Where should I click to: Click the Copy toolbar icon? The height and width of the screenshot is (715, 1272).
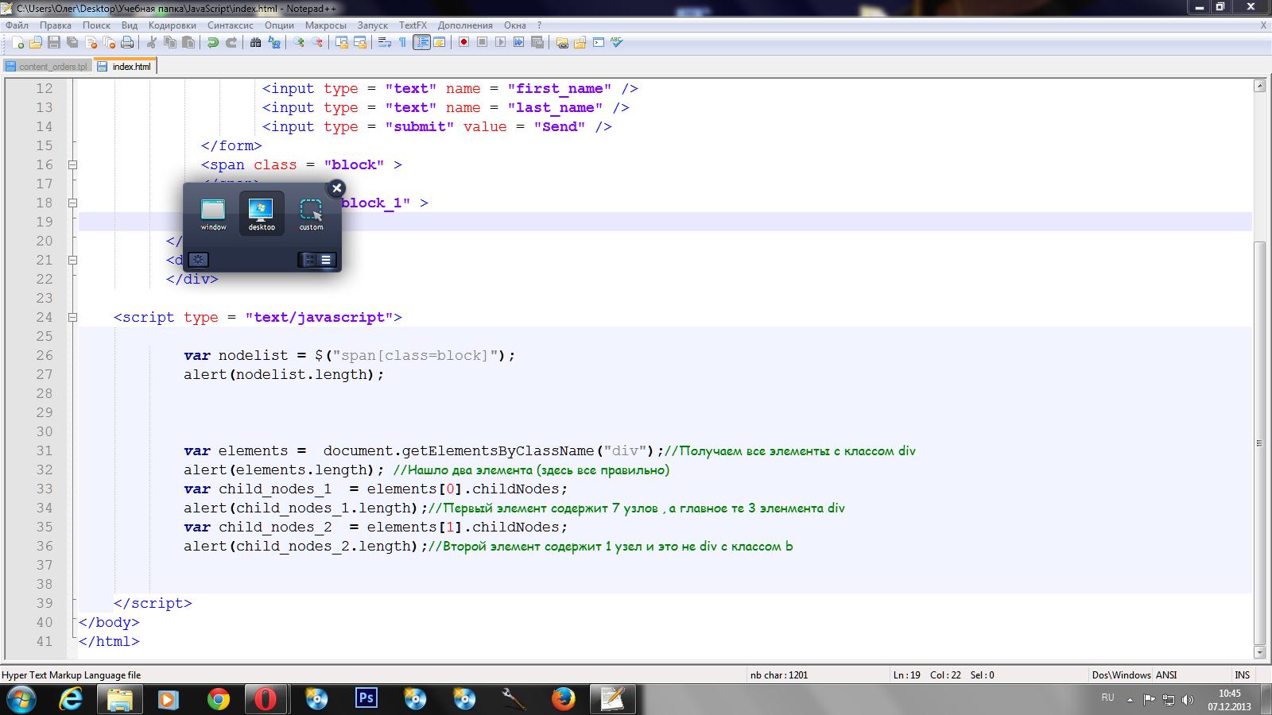pyautogui.click(x=170, y=42)
